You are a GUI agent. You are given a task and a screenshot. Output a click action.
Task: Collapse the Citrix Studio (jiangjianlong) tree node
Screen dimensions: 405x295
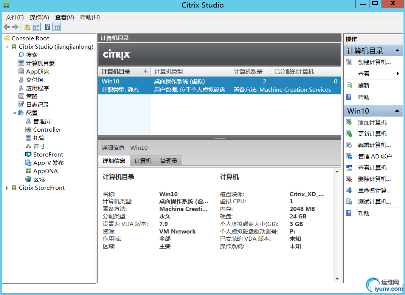click(7, 47)
